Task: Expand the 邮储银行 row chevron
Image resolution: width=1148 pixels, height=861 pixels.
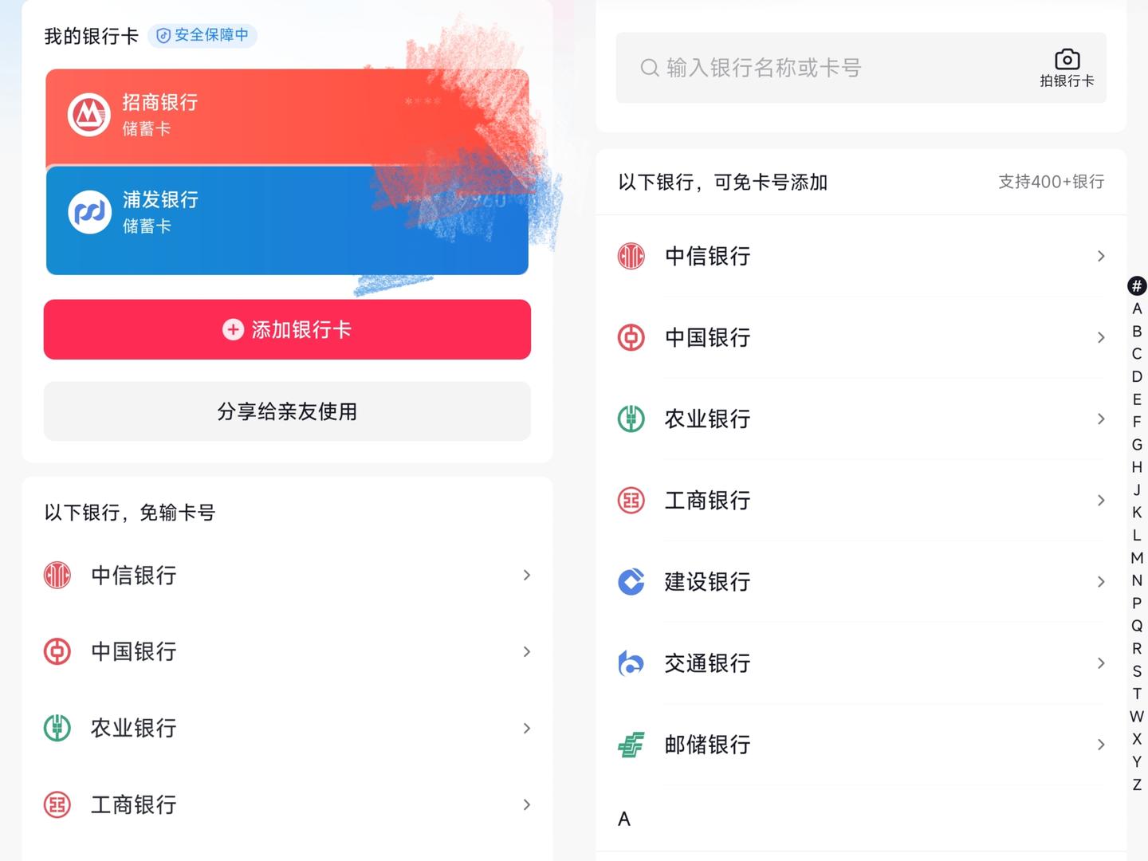Action: 1101,745
